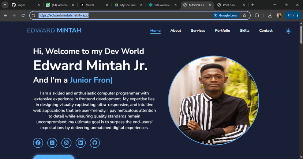303x159 pixels.
Task: Click the browser back arrow
Action: coord(5,15)
